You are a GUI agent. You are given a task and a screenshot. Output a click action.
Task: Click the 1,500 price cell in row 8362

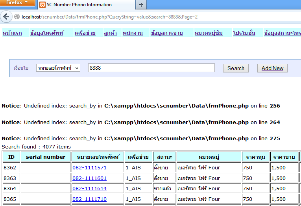284,167
